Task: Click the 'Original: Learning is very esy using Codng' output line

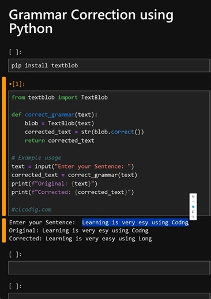Action: 79,231
